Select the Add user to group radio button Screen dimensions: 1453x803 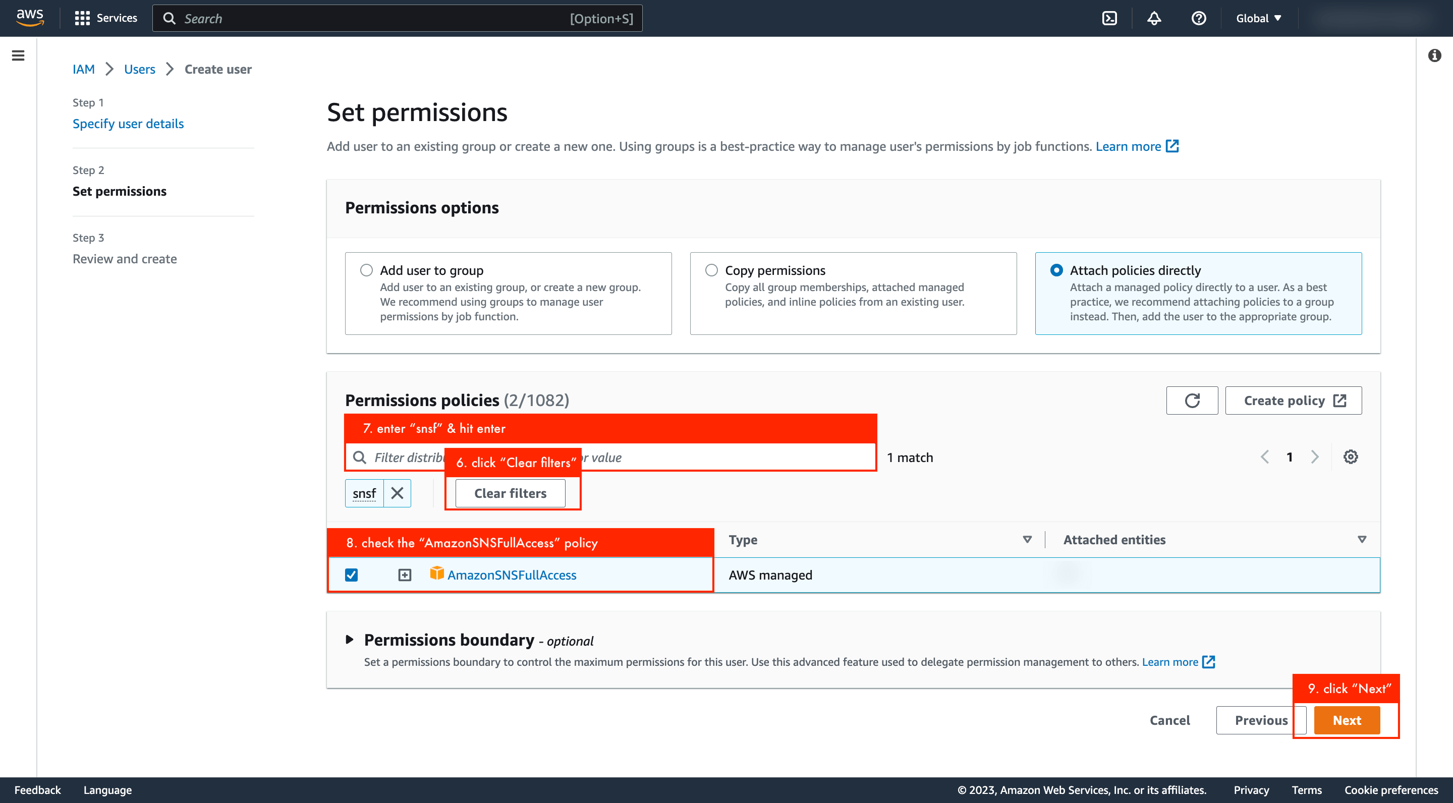365,270
